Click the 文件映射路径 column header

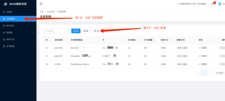tap(77, 40)
